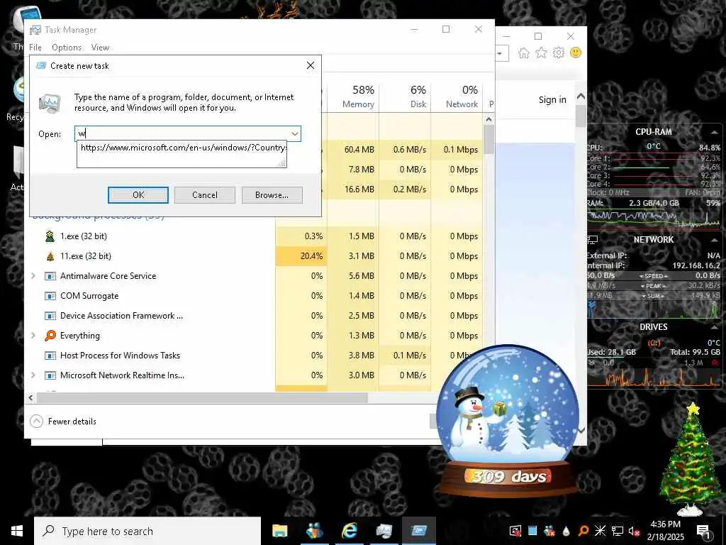Image resolution: width=726 pixels, height=545 pixels.
Task: Sort by the Network column header
Action: pos(457,97)
